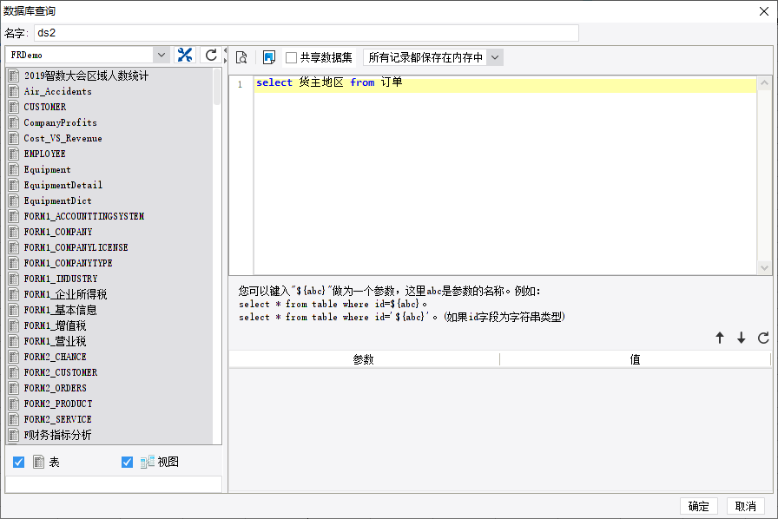Preview the SQL query results
This screenshot has width=778, height=519.
click(241, 57)
